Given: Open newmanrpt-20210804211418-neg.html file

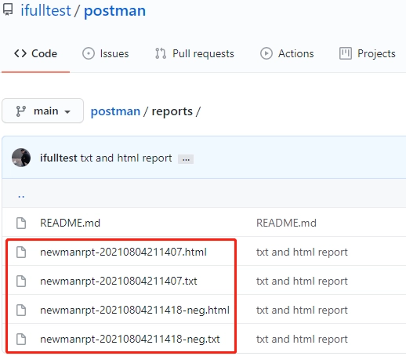Looking at the screenshot, I should point(135,310).
